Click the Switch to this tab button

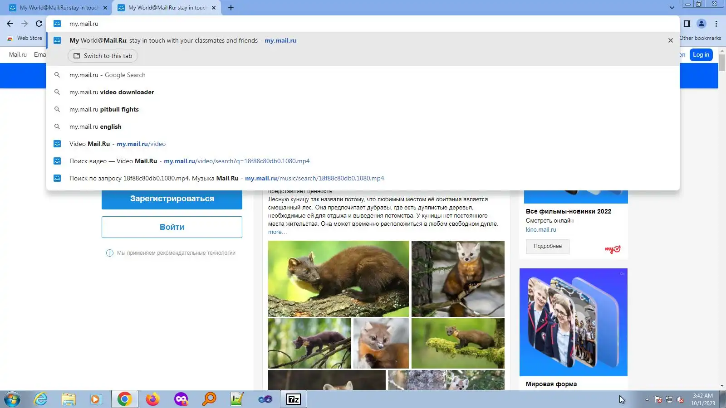coord(103,56)
